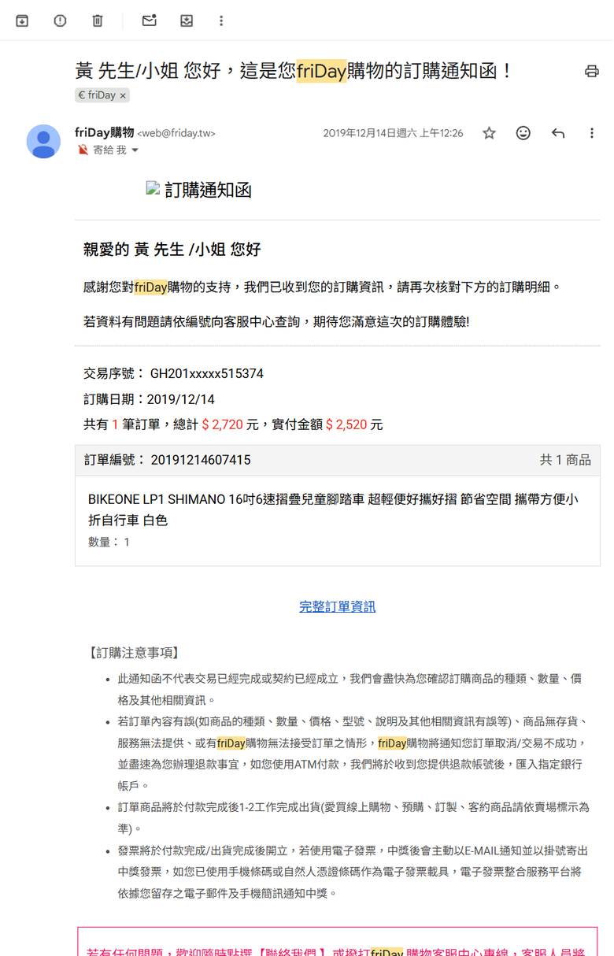Click the email subject heading
This screenshot has width=614, height=956.
pos(294,71)
